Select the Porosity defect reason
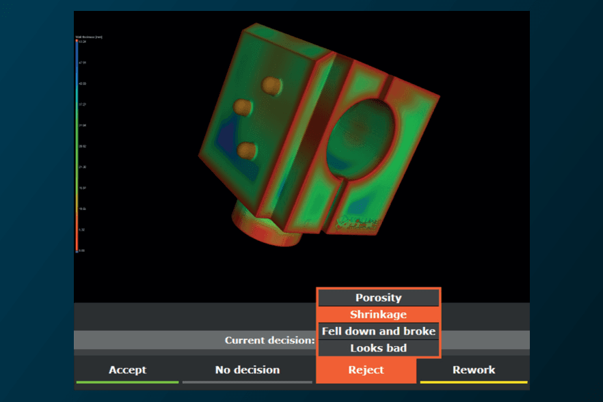Screen dimensions: 603x402 click(379, 298)
